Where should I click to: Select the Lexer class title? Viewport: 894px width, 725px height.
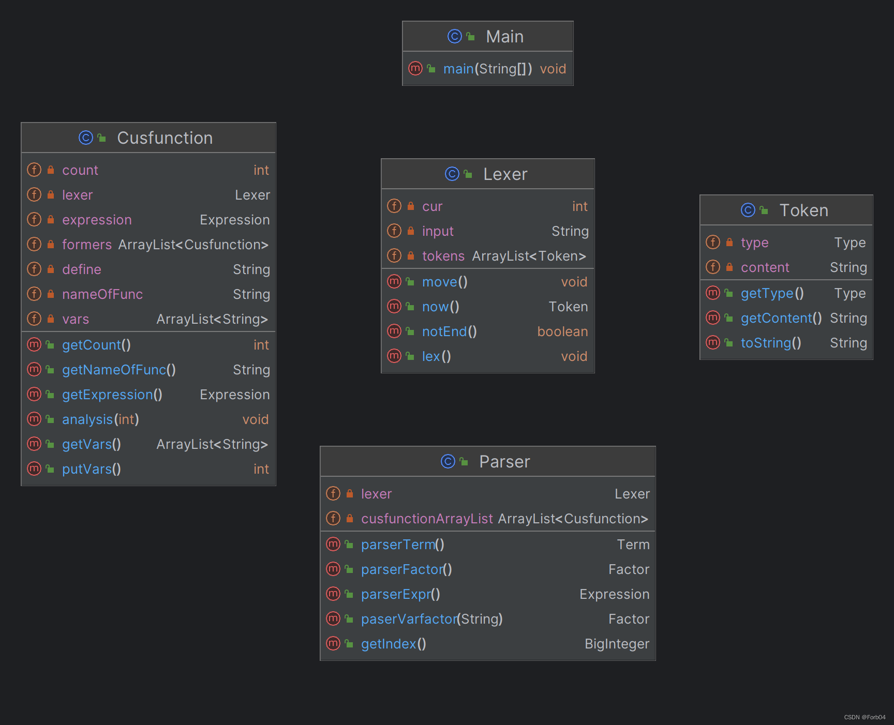(505, 174)
